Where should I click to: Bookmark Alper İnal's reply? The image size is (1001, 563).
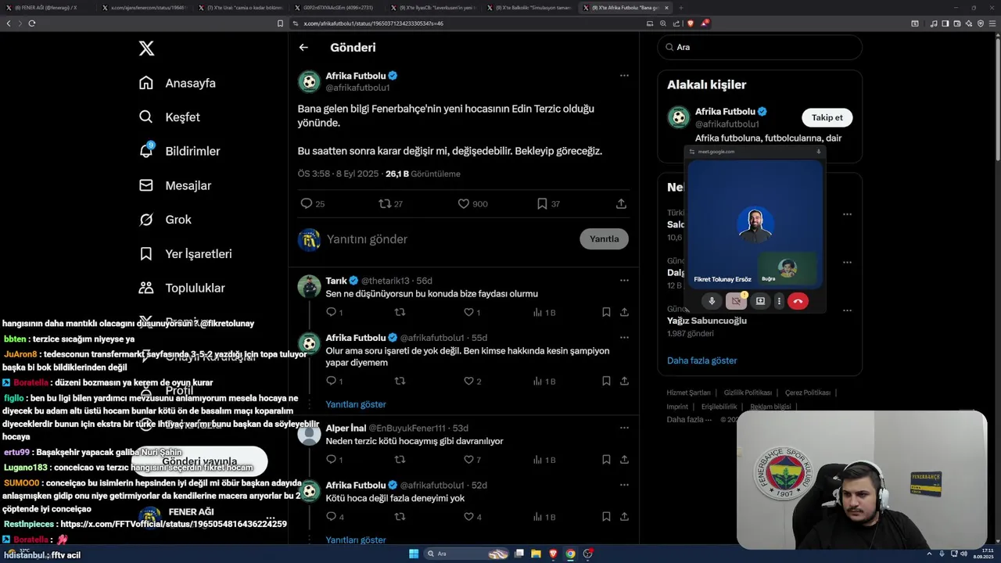606,460
